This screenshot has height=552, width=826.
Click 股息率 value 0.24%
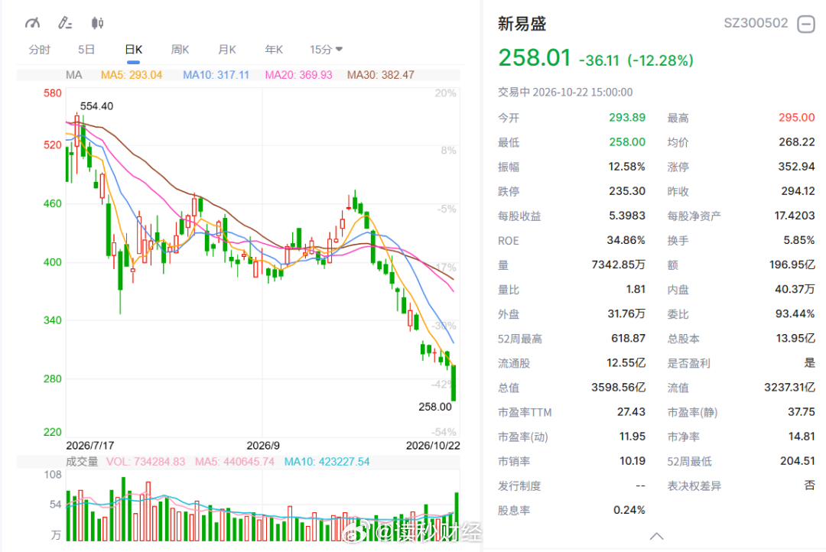pos(629,511)
